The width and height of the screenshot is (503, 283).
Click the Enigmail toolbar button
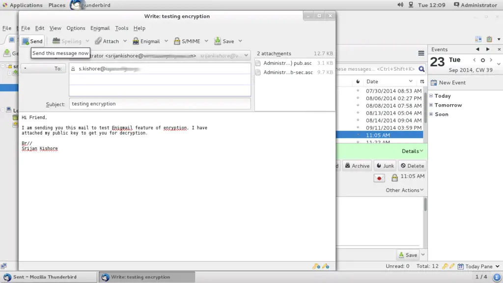tap(146, 41)
